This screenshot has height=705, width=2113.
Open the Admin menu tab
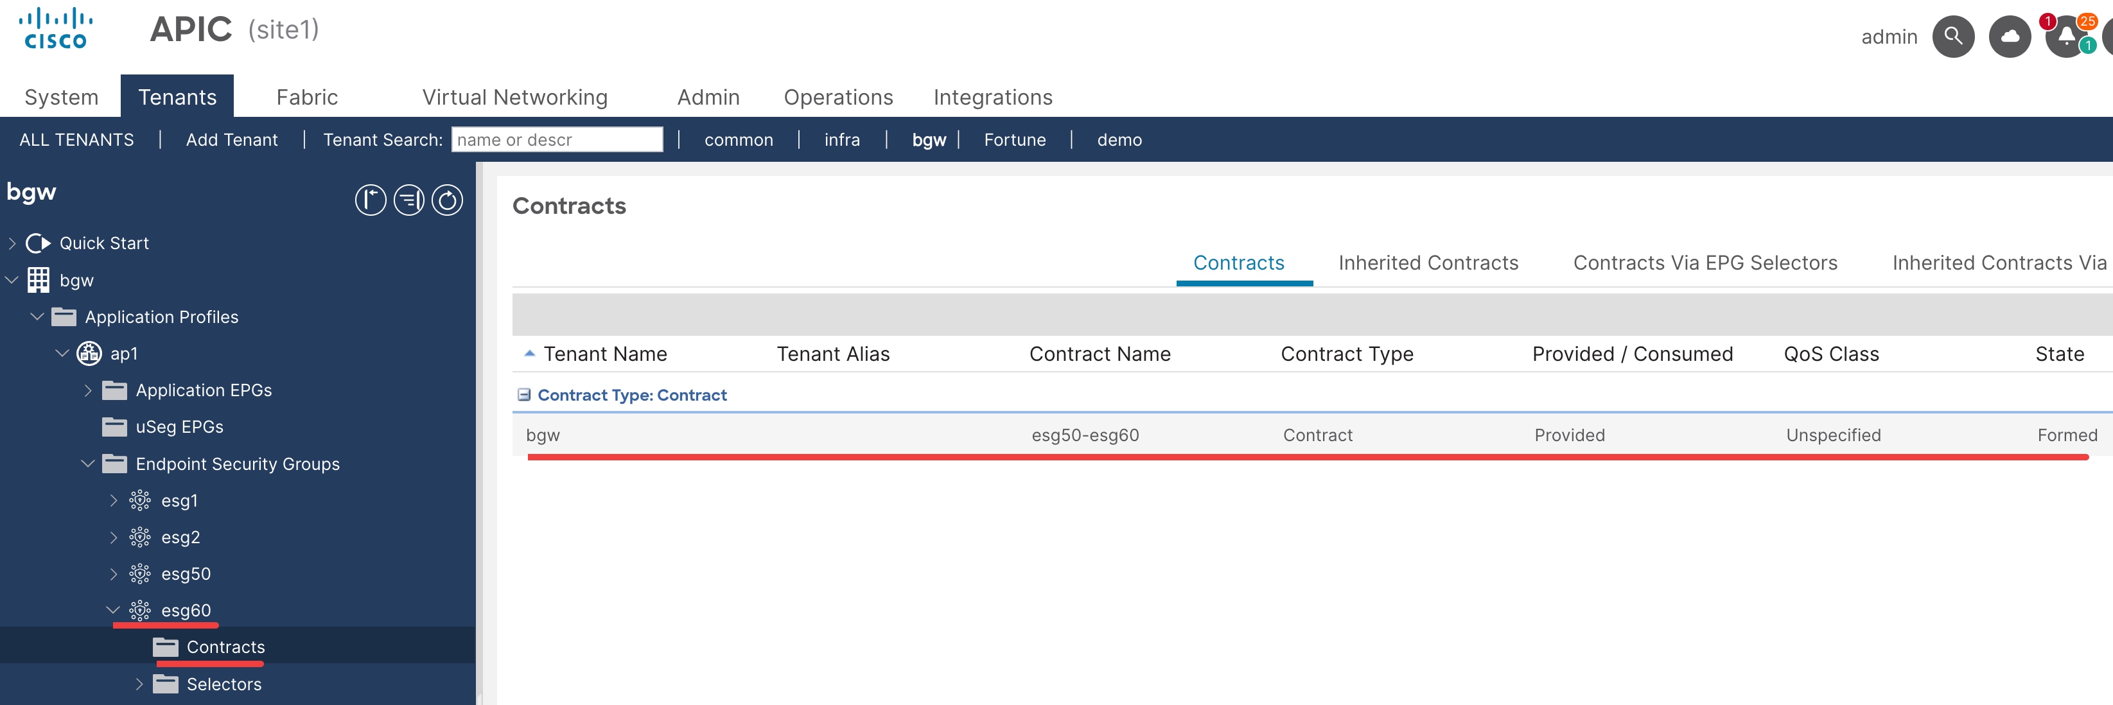[x=708, y=97]
